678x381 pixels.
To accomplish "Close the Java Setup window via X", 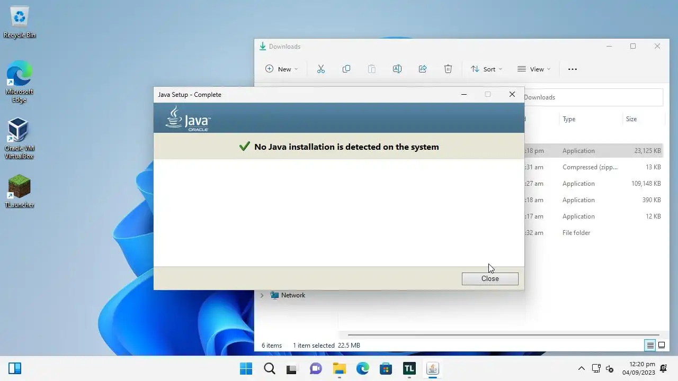I will click(512, 95).
